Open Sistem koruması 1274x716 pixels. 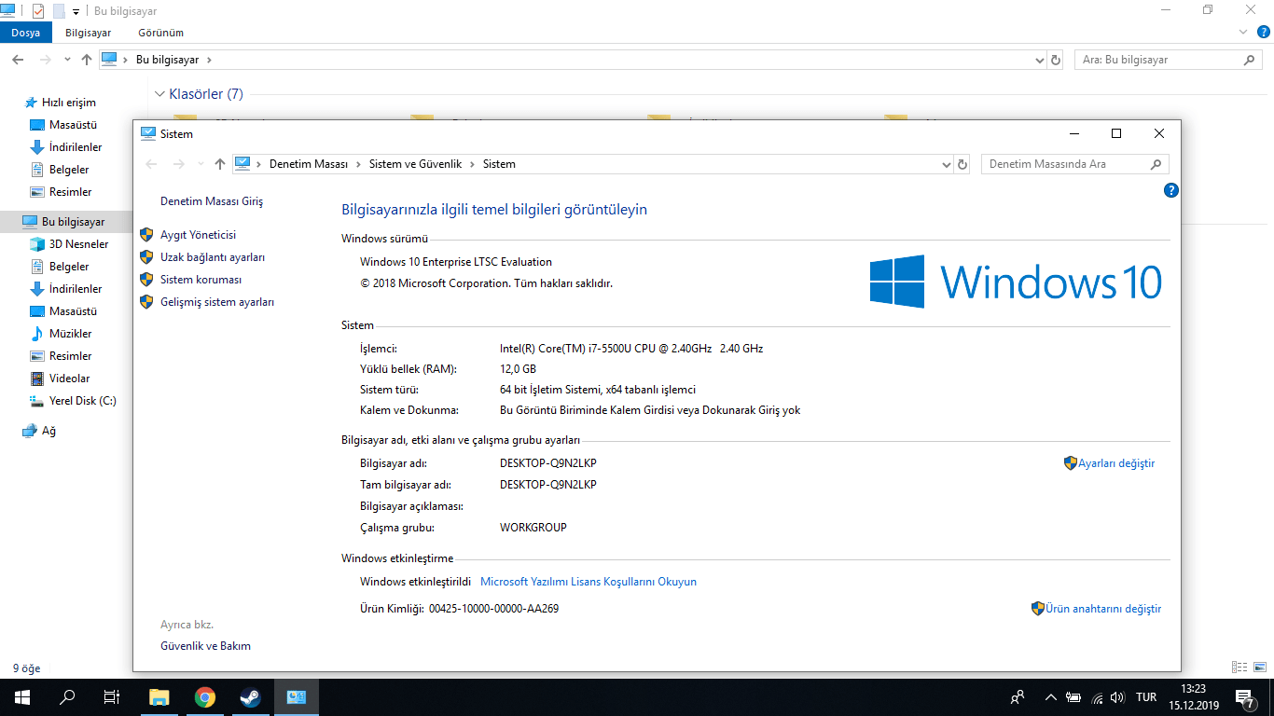pos(201,280)
